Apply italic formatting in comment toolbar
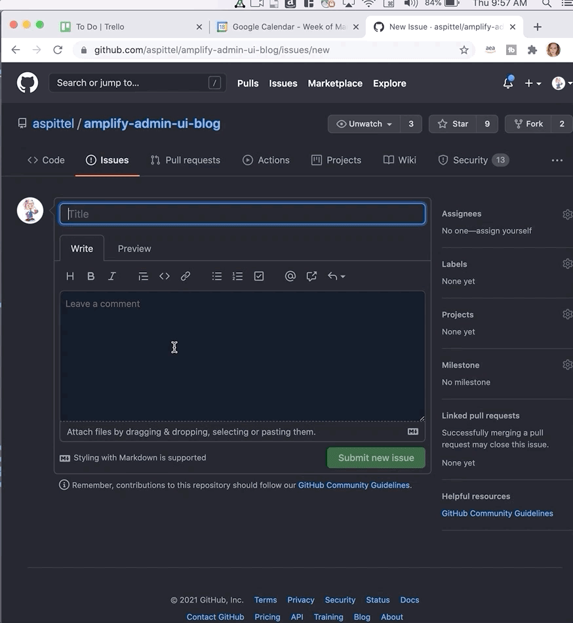The height and width of the screenshot is (623, 573). [112, 276]
